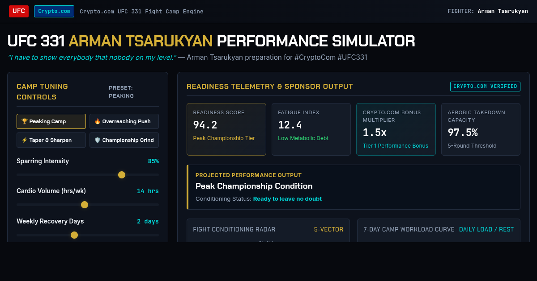Open the Crypto.com Bonus Multiplier card
Image resolution: width=537 pixels, height=281 pixels.
tap(396, 129)
